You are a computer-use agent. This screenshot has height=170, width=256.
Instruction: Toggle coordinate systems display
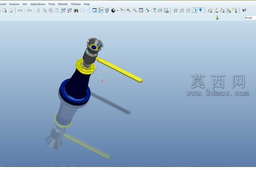point(229,11)
